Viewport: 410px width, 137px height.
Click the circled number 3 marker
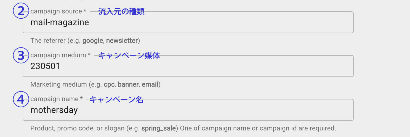tap(21, 55)
